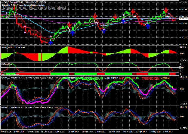The height and width of the screenshot is (134, 188).
Task: Click the 22 Mar 2017 date label
Action: 114,132
